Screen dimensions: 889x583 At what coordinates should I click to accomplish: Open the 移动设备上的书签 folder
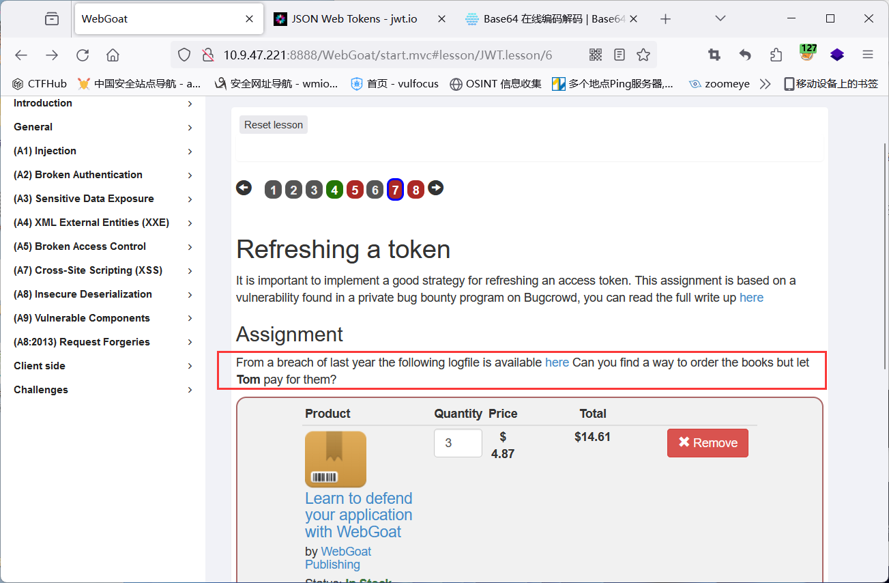click(830, 84)
